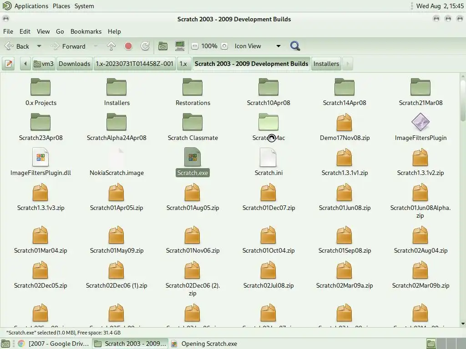The height and width of the screenshot is (349, 466).
Task: Open the System menu in top panel
Action: click(84, 6)
